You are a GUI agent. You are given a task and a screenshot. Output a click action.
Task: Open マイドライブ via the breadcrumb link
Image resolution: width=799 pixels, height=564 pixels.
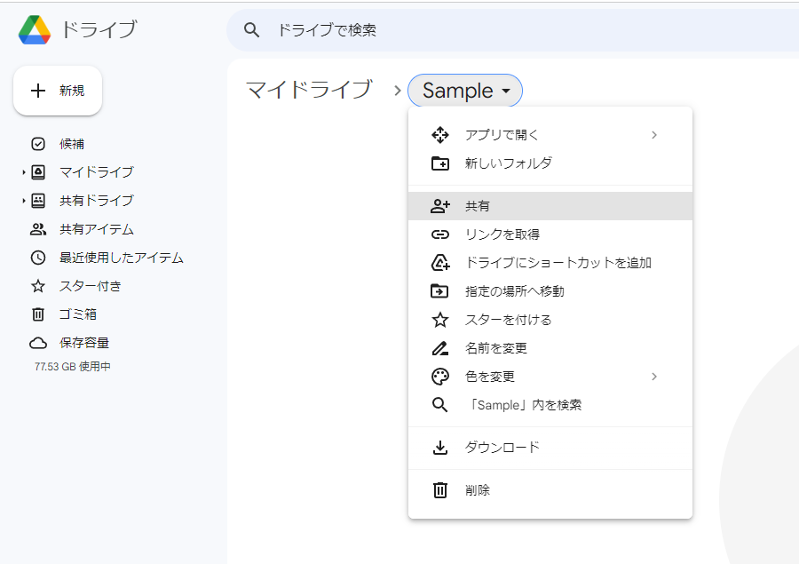click(306, 91)
